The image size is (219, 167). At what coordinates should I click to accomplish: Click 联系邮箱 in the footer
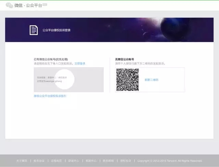pyautogui.click(x=108, y=161)
